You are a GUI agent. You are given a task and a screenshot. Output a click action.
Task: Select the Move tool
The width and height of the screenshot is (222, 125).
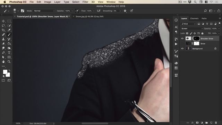3,21
